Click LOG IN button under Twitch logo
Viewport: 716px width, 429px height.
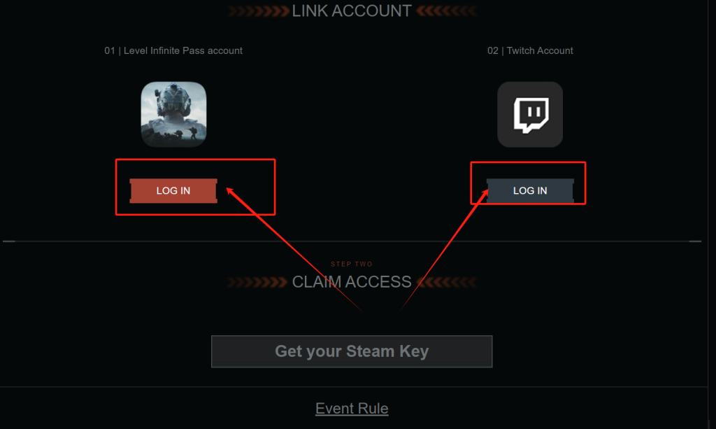pos(530,190)
